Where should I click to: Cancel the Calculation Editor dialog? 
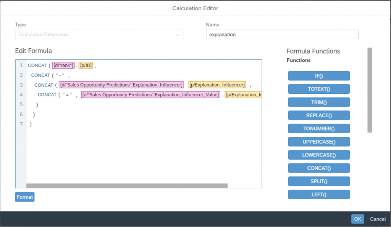[x=378, y=219]
